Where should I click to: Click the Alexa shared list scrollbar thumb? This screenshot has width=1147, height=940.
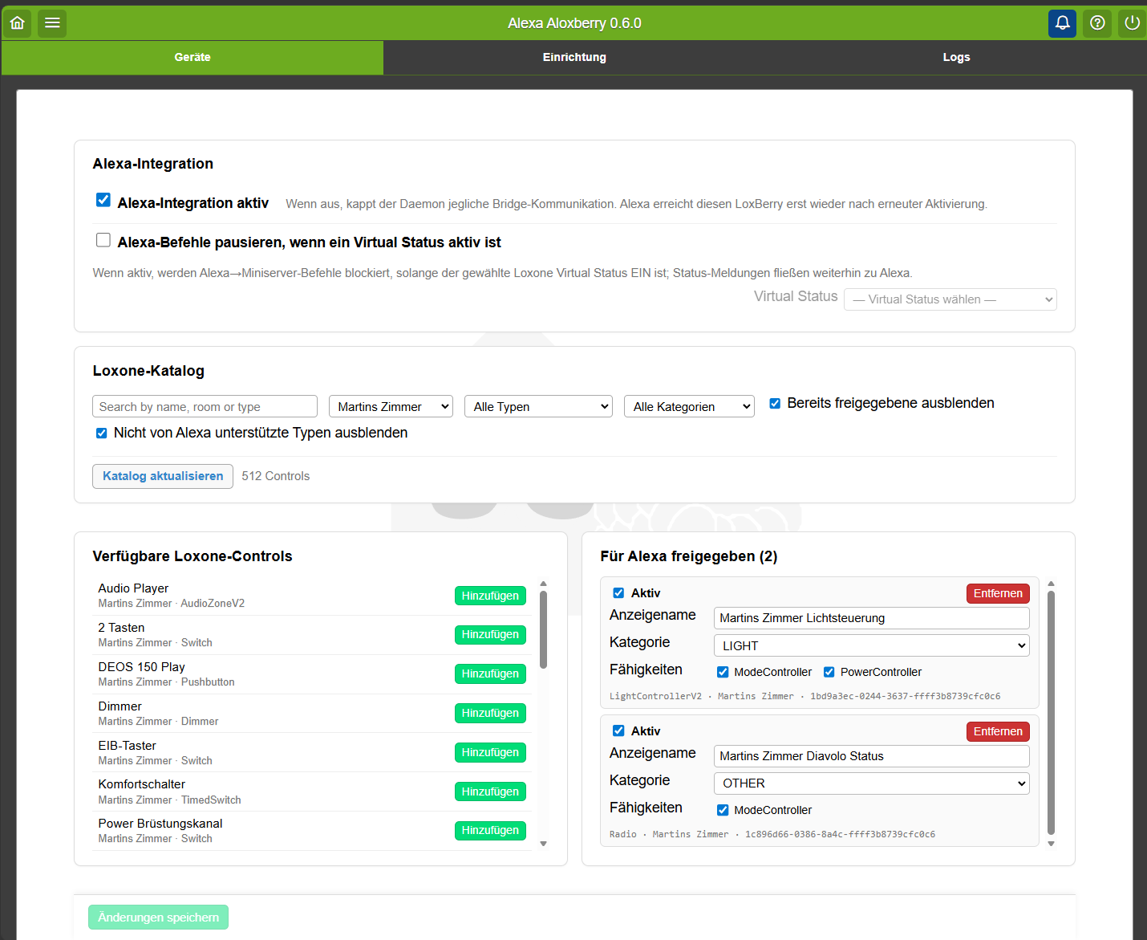[x=1051, y=713]
